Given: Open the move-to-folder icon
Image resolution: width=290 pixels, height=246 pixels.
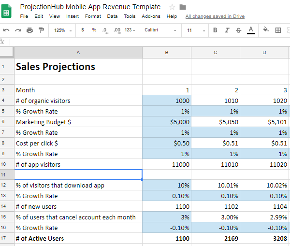Looking at the screenshot, I should [x=183, y=7].
